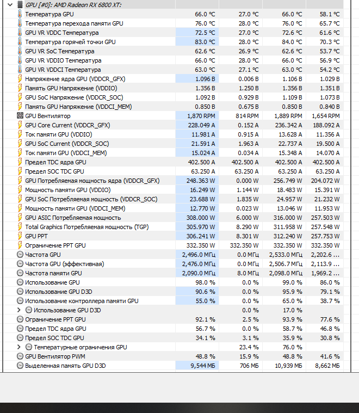
Task: Click maximum value 2,533.0 МГц
Action: [x=286, y=255]
